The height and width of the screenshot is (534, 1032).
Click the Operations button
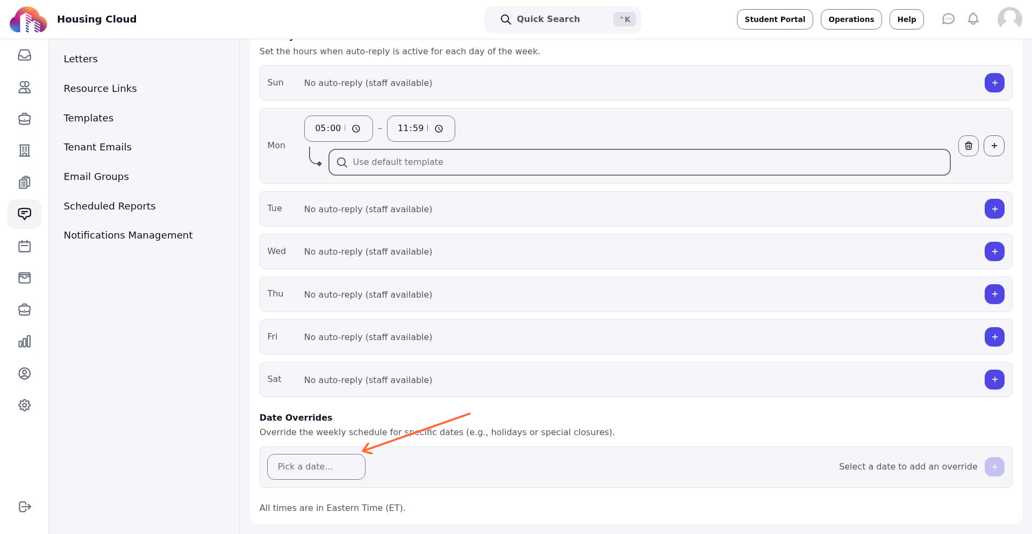coord(851,19)
